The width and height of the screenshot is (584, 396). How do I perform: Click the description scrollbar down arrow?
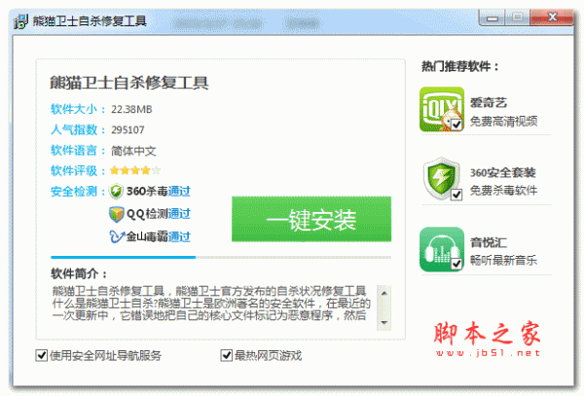[x=384, y=323]
